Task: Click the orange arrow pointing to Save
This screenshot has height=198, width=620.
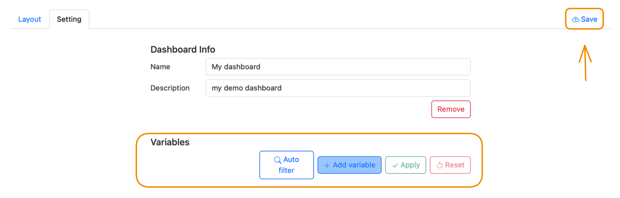Action: point(585,63)
